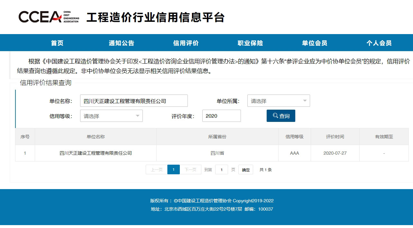
Task: Click the 所属省份 column header
Action: click(x=217, y=137)
